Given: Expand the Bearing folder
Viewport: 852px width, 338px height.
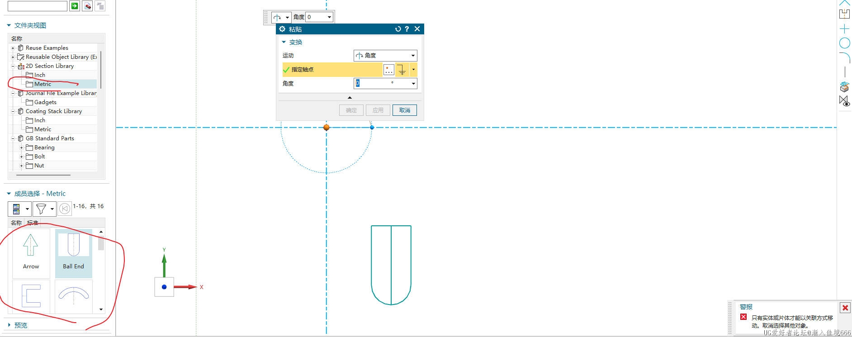Looking at the screenshot, I should [21, 148].
